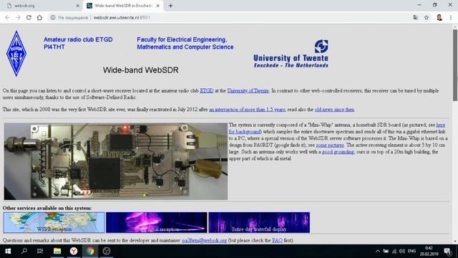458x258 pixels.
Task: Click the page vertical scrollbar thumb
Action: 455,65
